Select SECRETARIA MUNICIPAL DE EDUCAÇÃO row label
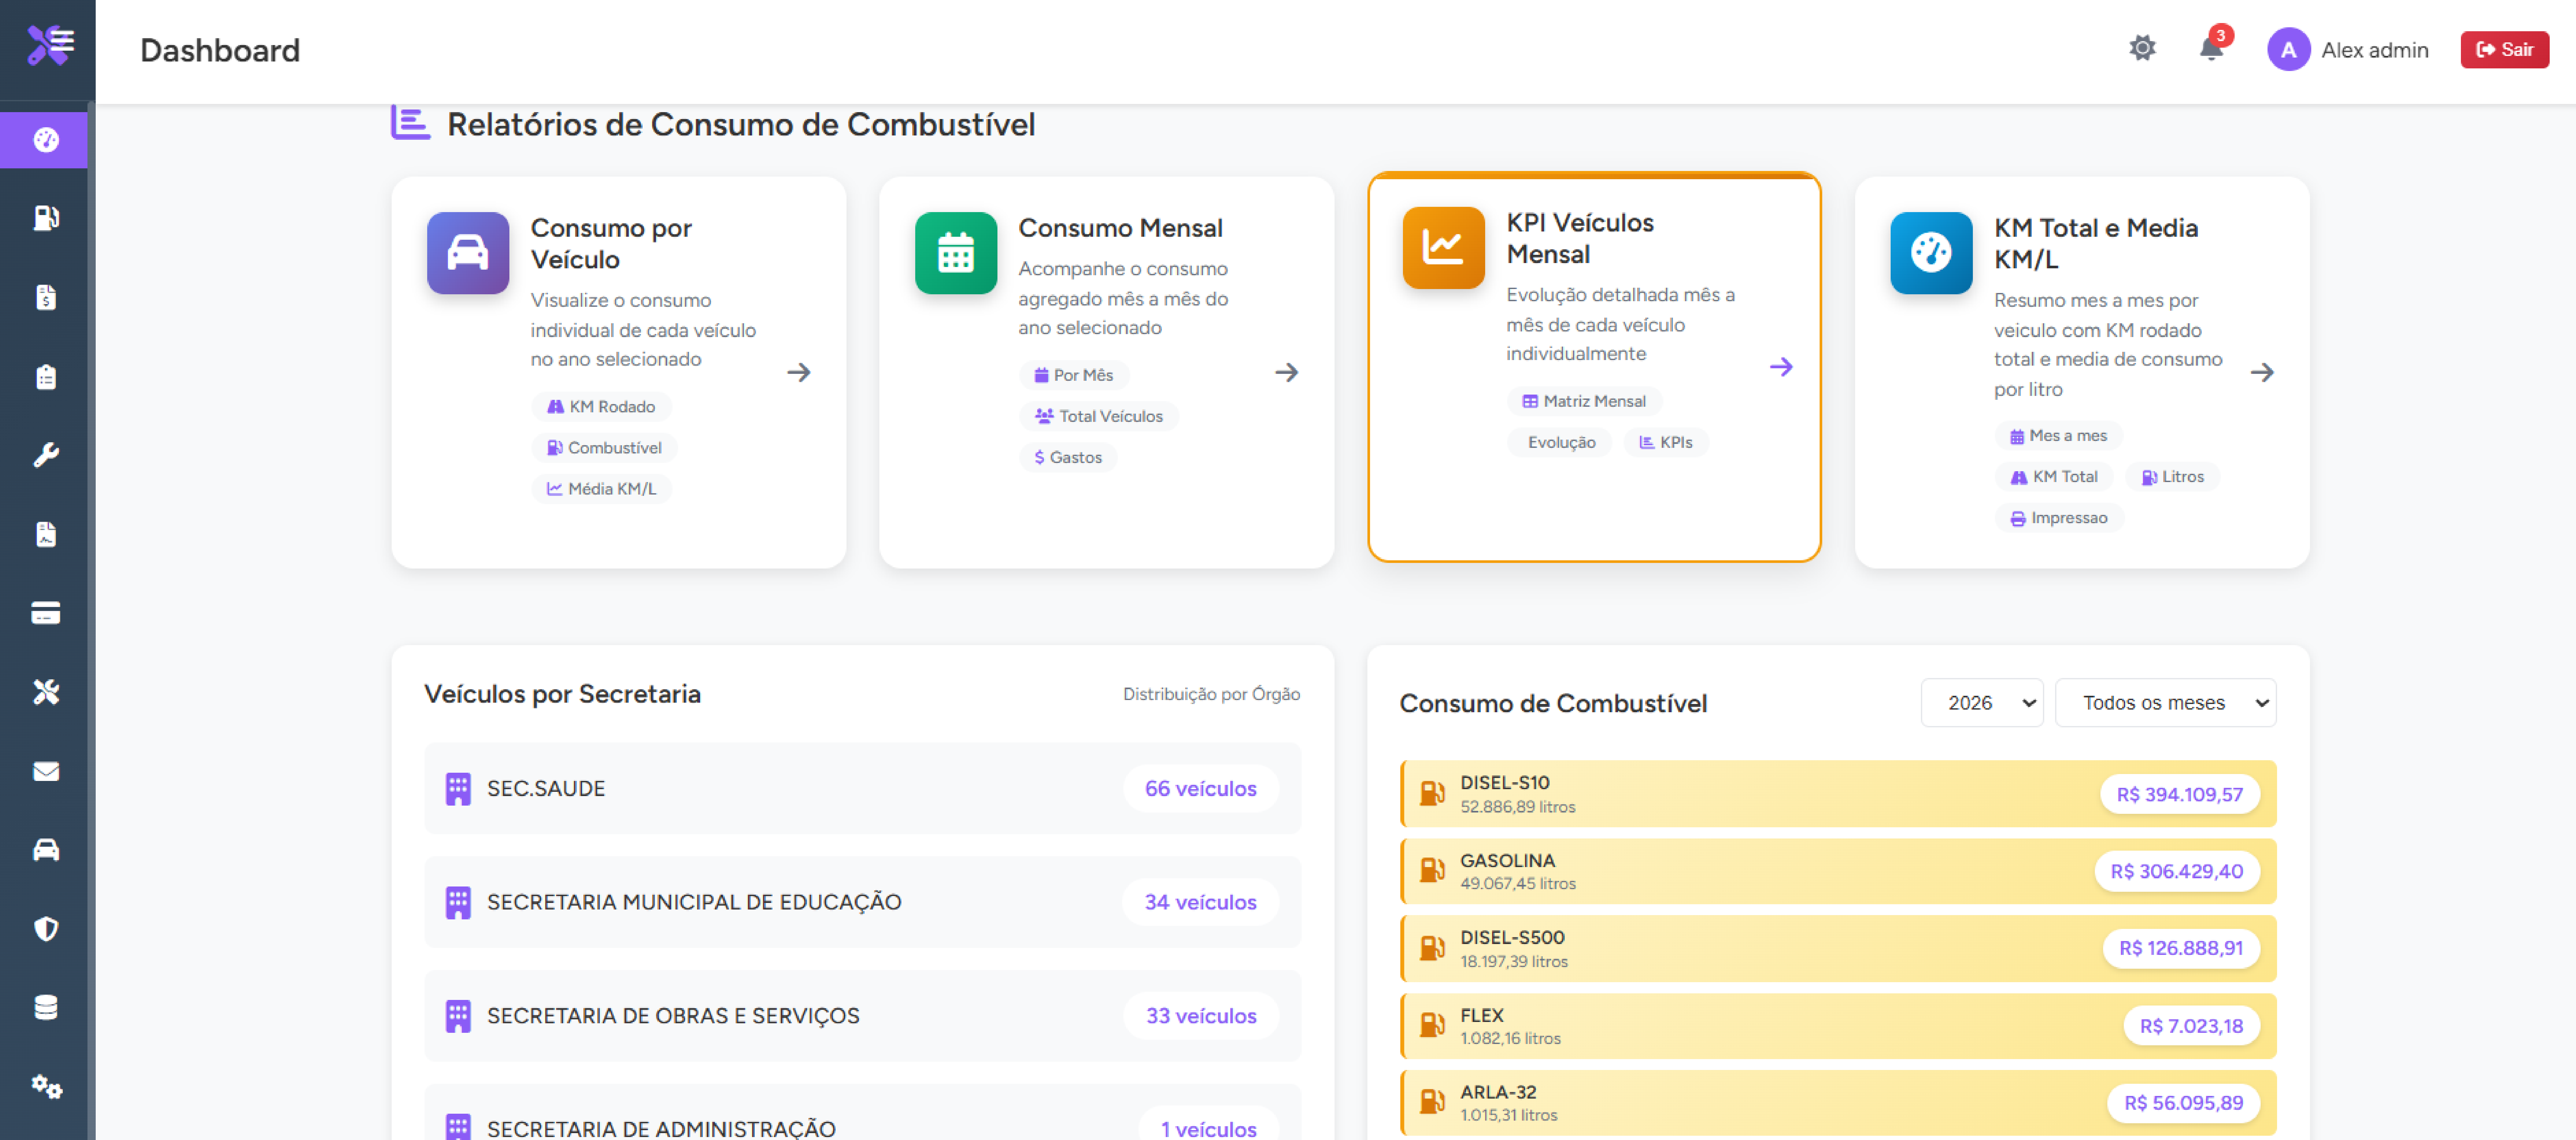Image resolution: width=2576 pixels, height=1140 pixels. [694, 902]
